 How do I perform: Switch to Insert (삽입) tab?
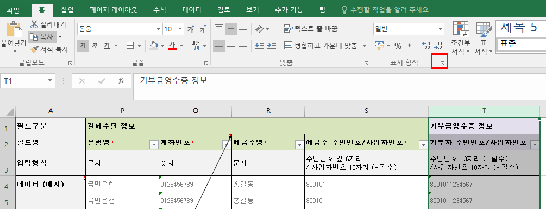(67, 10)
